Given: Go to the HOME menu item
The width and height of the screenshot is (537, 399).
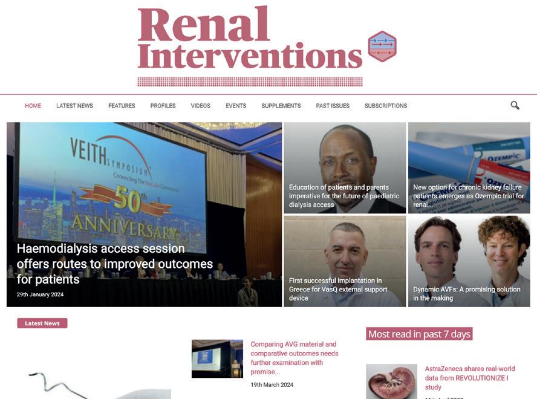Looking at the screenshot, I should click(33, 106).
